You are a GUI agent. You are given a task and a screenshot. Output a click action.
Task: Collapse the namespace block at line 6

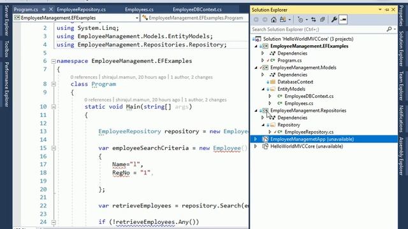click(x=54, y=61)
